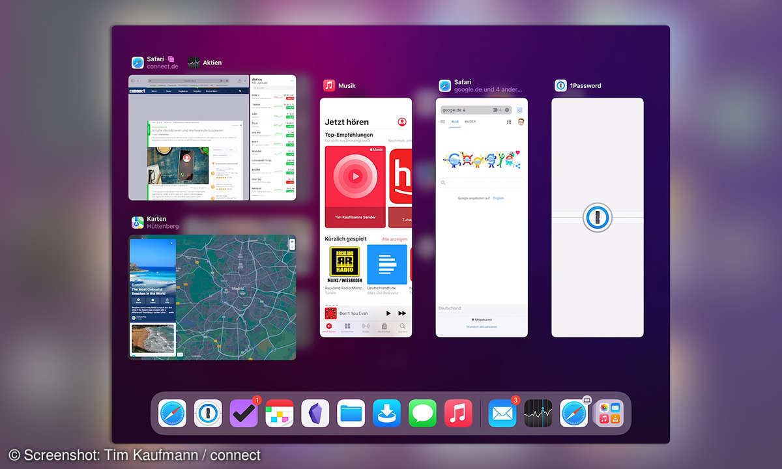Click the English language link on Google
Image resolution: width=782 pixels, height=469 pixels.
(x=499, y=198)
